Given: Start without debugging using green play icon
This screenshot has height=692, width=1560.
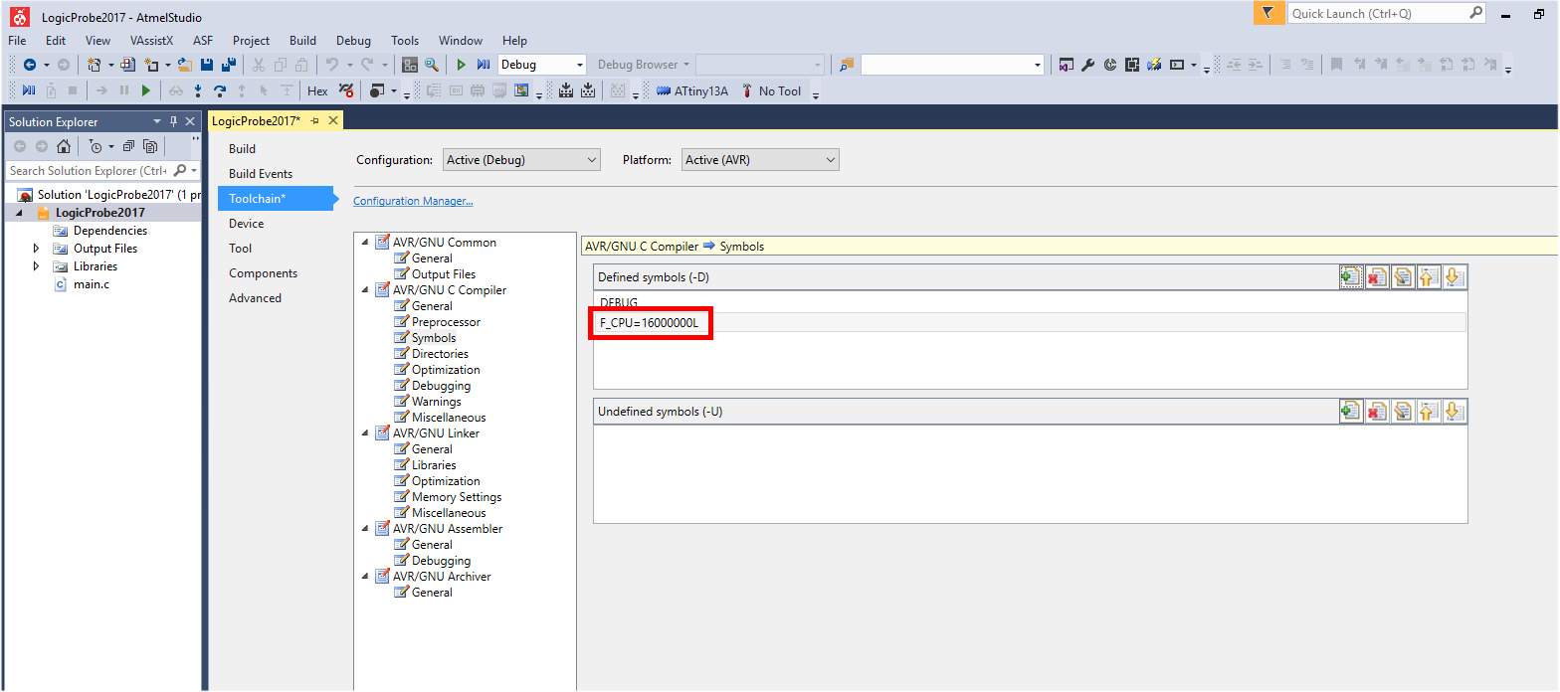Looking at the screenshot, I should [x=461, y=65].
